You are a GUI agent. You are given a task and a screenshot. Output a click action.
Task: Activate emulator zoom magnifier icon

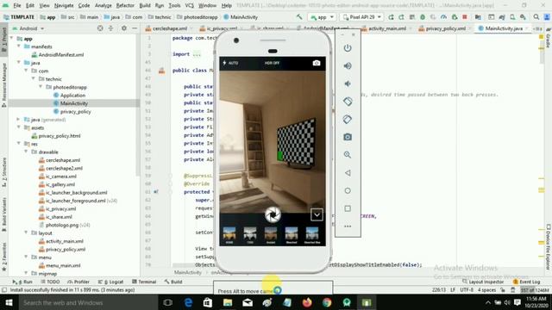coord(348,155)
